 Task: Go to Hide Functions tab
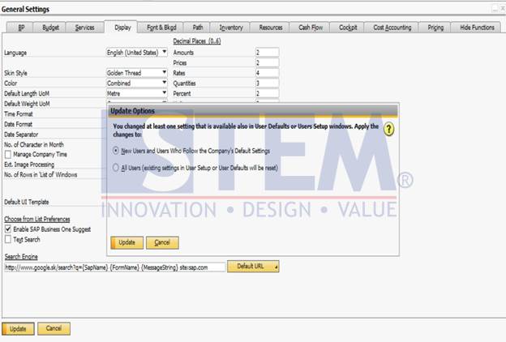[476, 28]
